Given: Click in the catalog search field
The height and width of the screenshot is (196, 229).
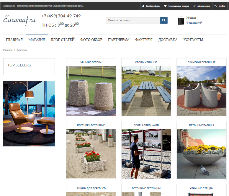Looking at the screenshot, I should [x=133, y=20].
